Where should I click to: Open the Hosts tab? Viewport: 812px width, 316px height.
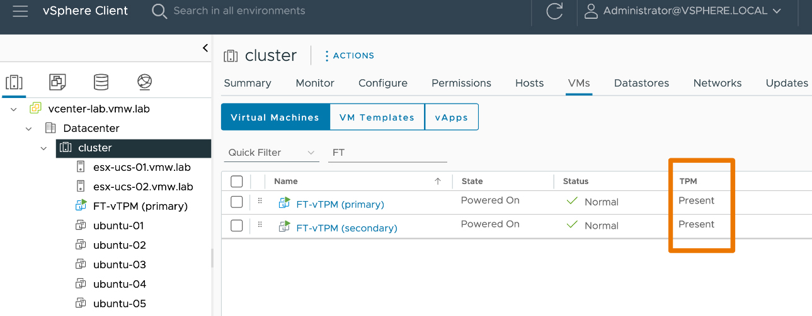tap(529, 83)
